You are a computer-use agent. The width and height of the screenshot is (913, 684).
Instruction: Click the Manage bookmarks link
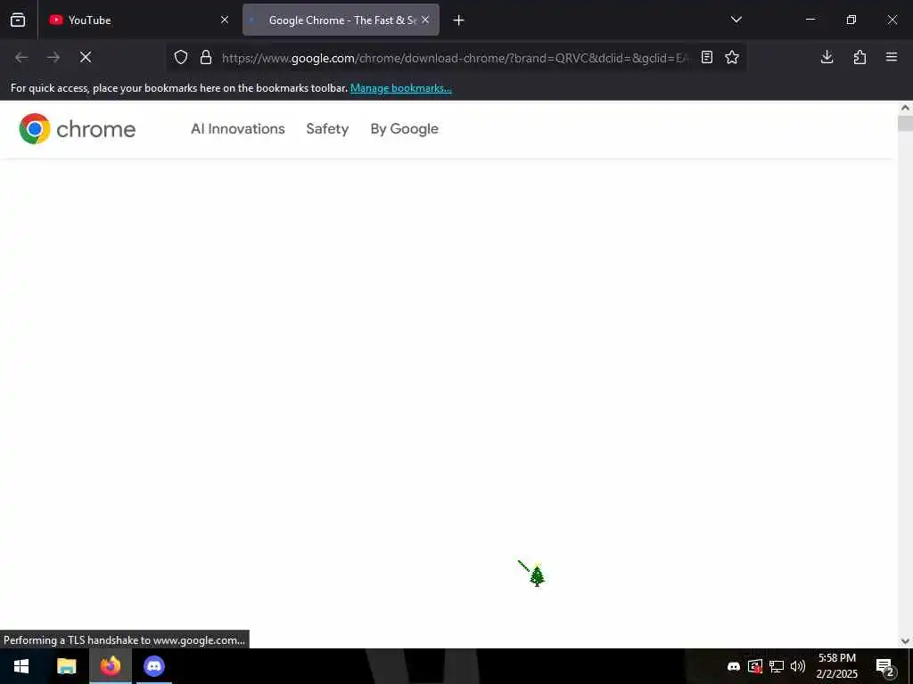pyautogui.click(x=400, y=88)
